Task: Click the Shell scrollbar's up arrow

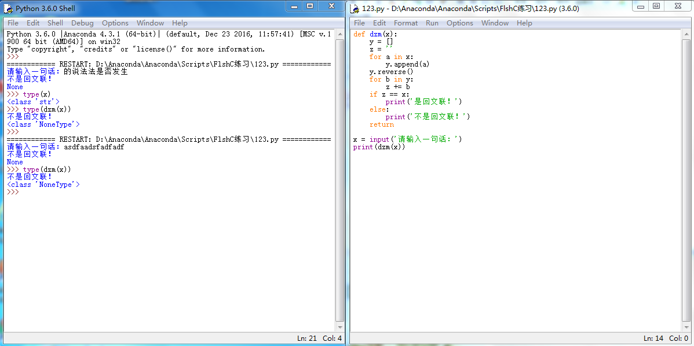Action: 339,34
